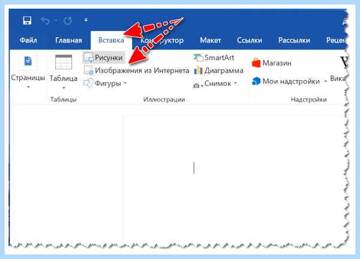Click the Мои надстройки button
Viewport: 360px width, 259px height.
tap(286, 81)
